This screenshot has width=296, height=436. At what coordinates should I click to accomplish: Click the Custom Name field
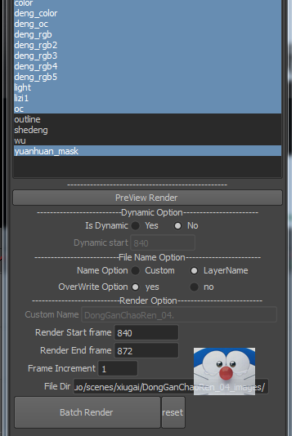[x=179, y=315]
